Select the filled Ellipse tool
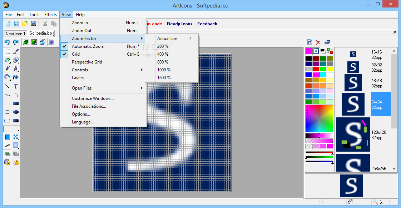 pyautogui.click(x=16, y=112)
